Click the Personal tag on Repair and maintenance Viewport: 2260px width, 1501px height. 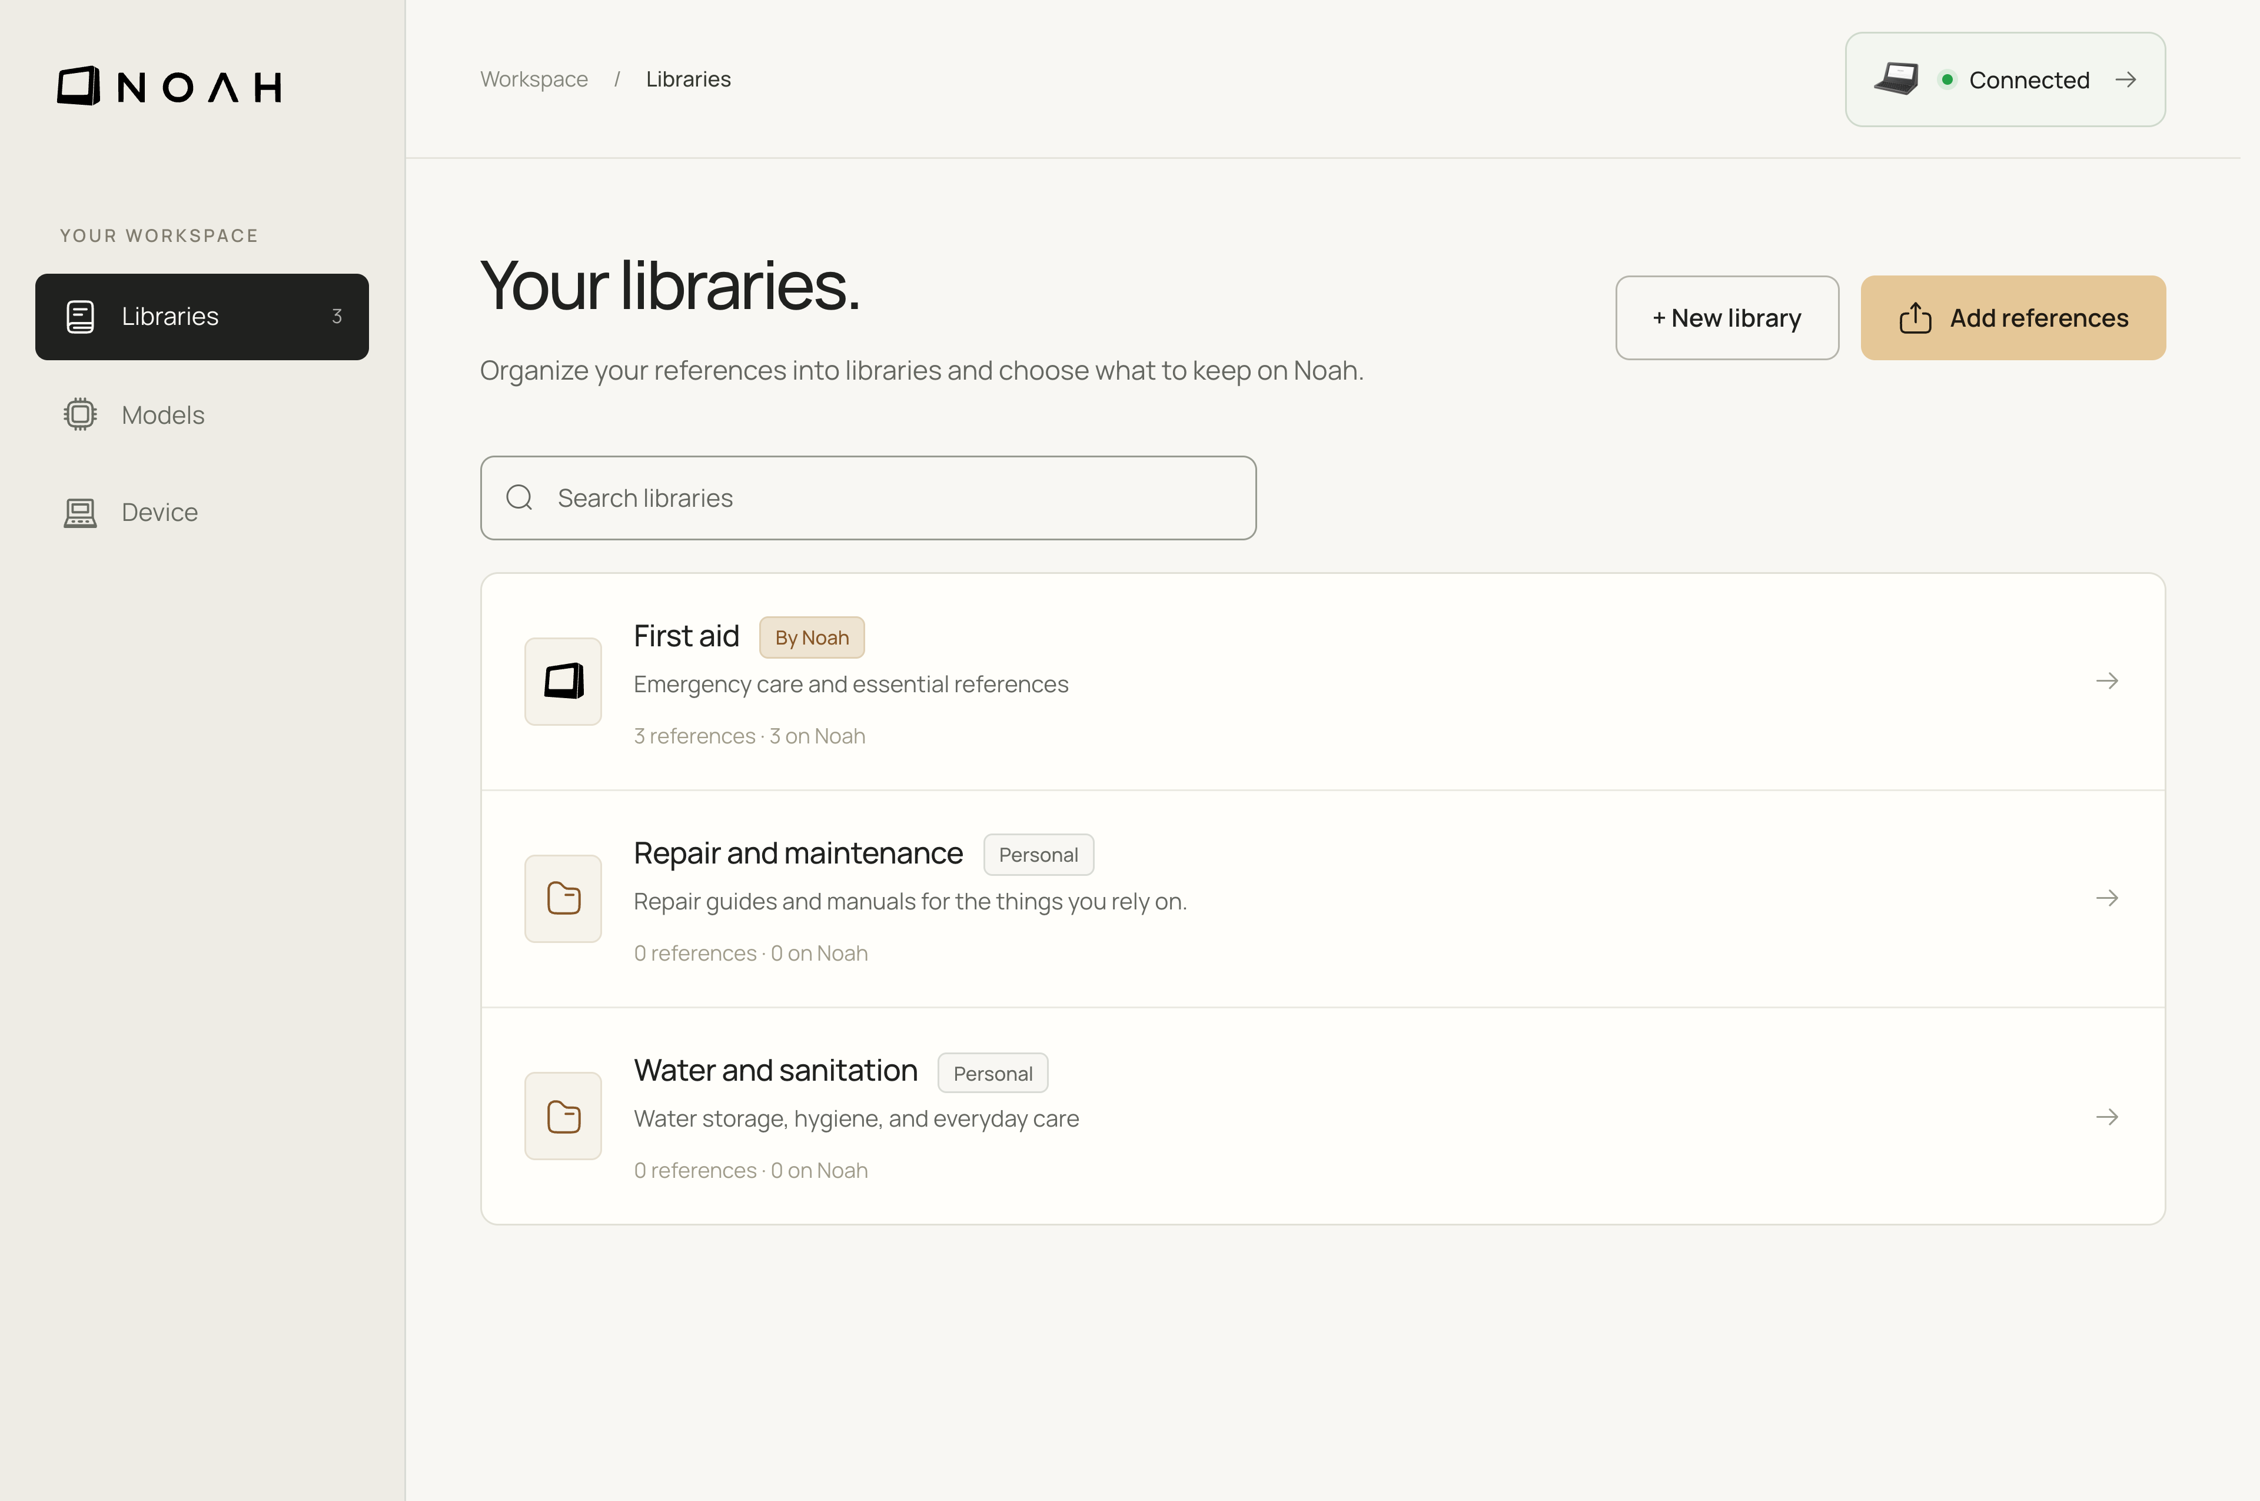(x=1039, y=855)
